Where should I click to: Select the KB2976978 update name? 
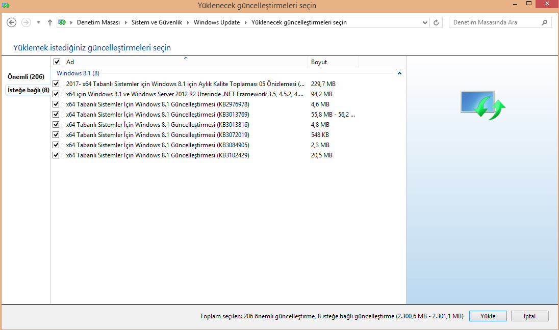pos(158,104)
